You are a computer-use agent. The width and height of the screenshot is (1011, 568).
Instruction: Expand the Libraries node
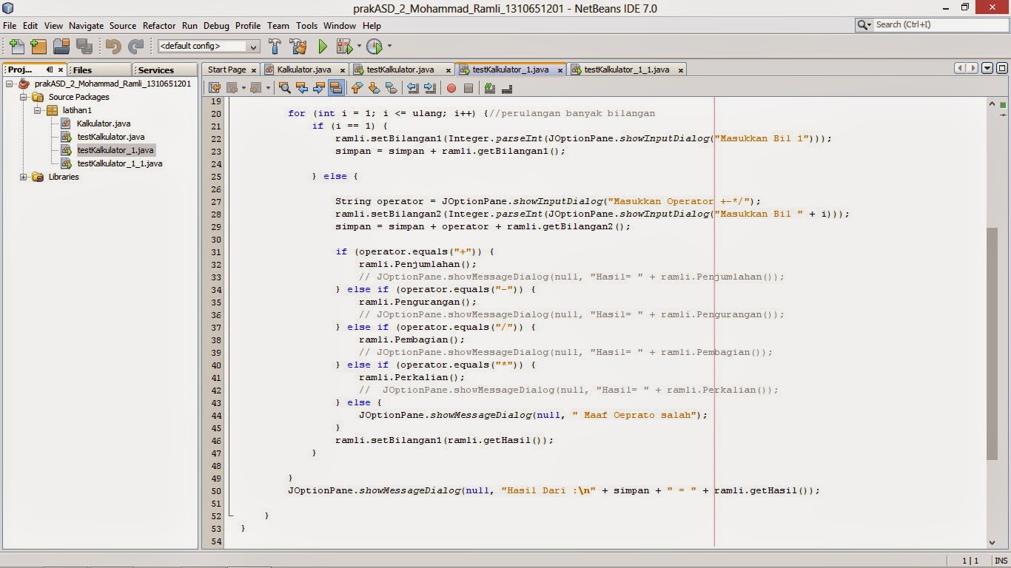[24, 177]
